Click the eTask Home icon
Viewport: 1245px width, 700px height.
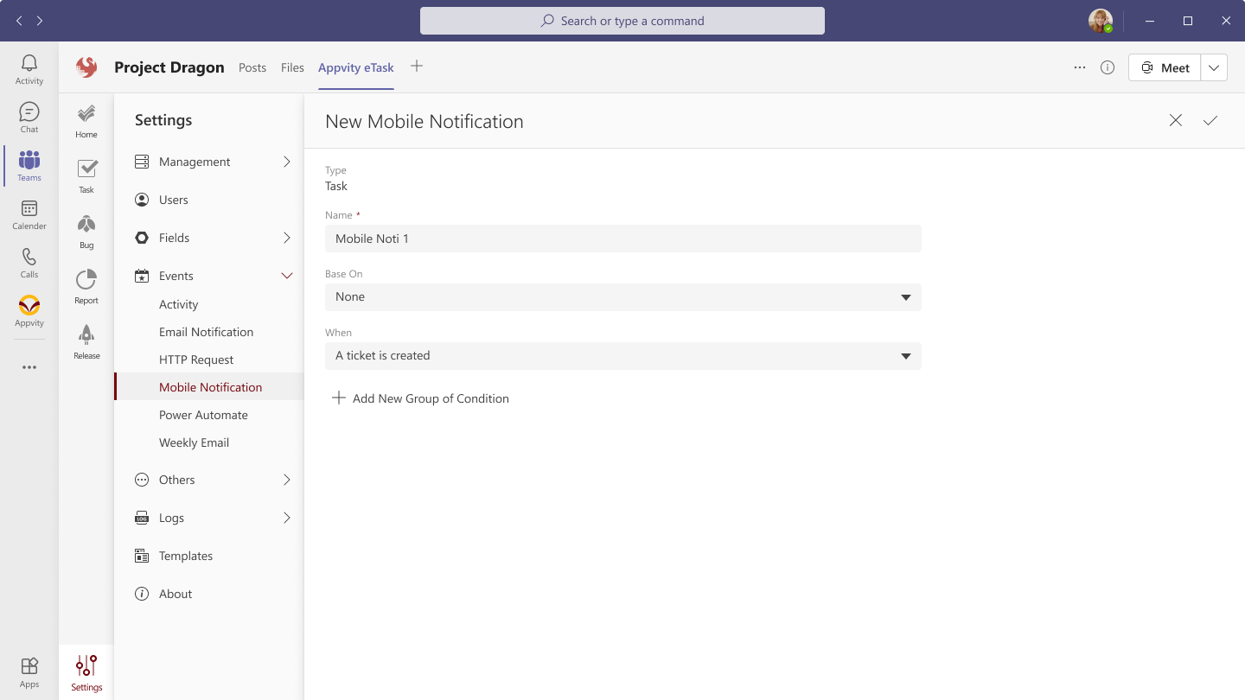(86, 121)
